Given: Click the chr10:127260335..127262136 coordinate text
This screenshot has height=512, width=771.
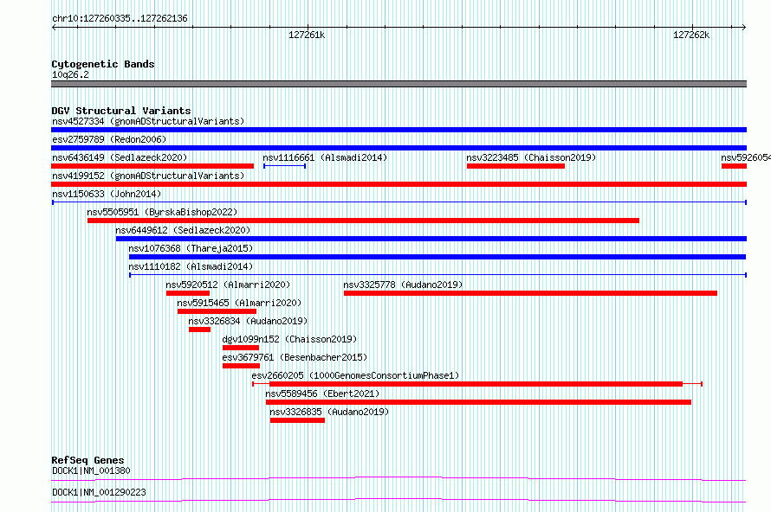Looking at the screenshot, I should point(120,19).
